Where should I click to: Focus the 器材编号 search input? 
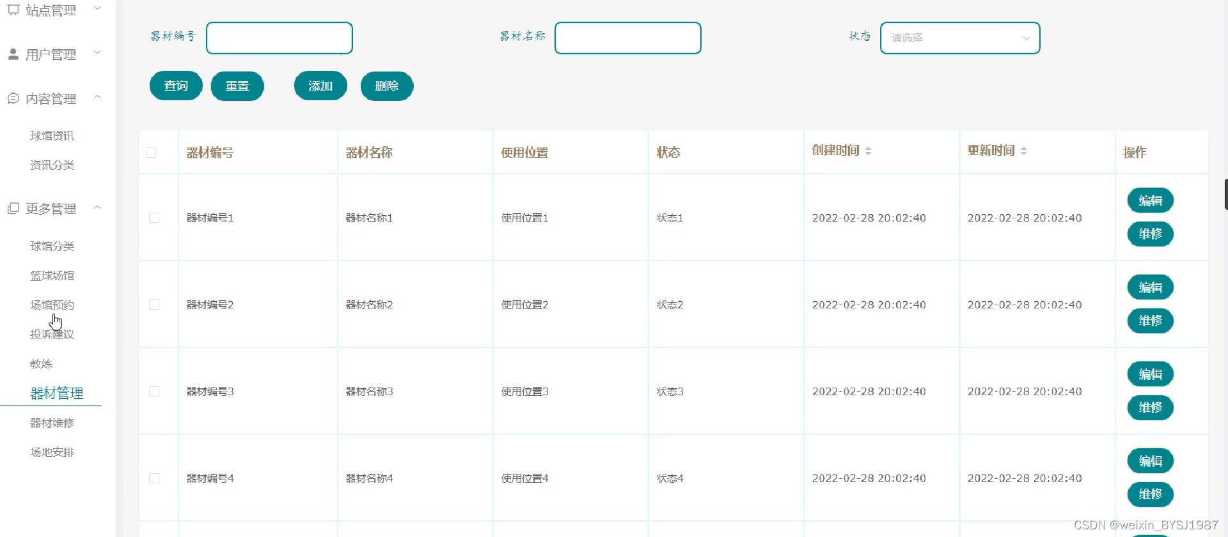click(279, 38)
